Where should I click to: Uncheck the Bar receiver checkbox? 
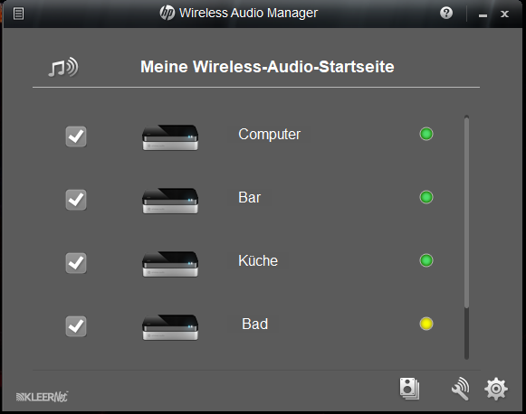click(x=76, y=200)
